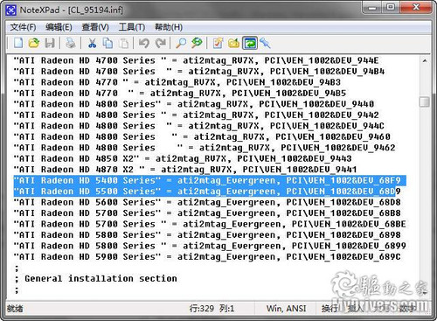Click the line ending in DEV_94B4
The width and height of the screenshot is (437, 321).
199,71
